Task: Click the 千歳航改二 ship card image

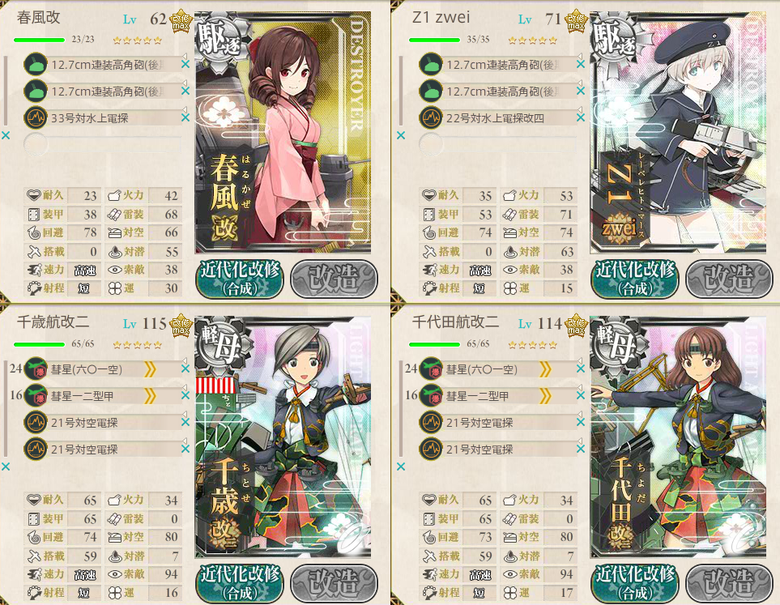Action: (283, 437)
